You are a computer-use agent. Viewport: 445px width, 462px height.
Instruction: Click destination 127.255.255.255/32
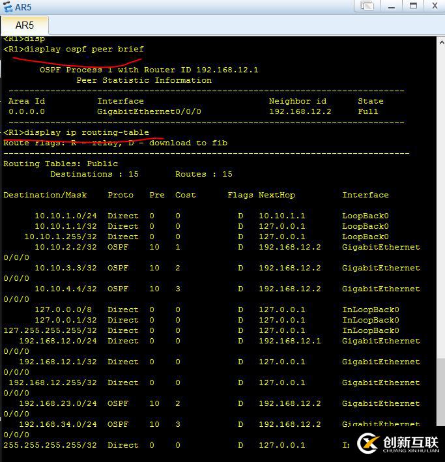click(50, 330)
